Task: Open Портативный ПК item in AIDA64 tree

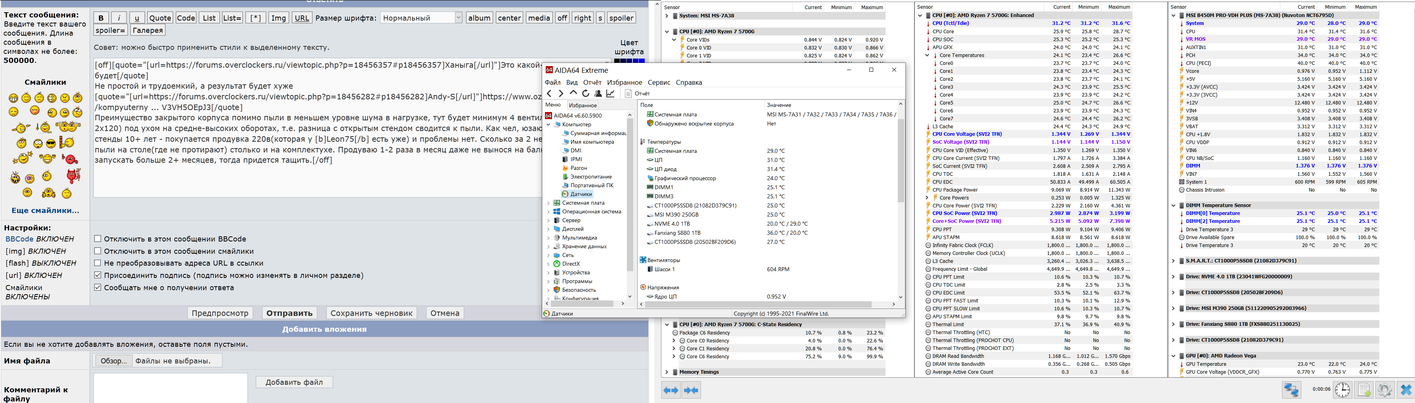Action: [x=588, y=186]
